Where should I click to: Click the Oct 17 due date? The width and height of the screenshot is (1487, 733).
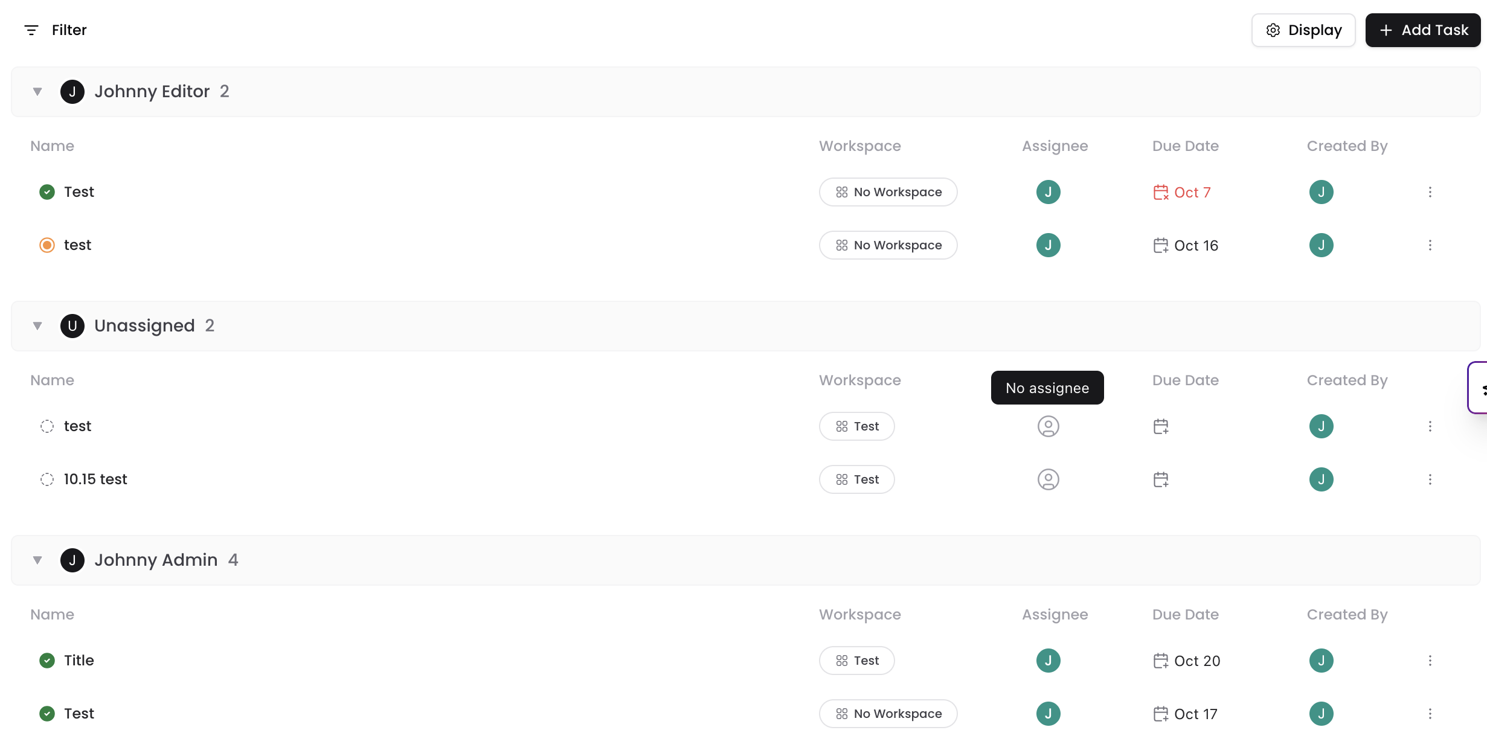click(1185, 714)
